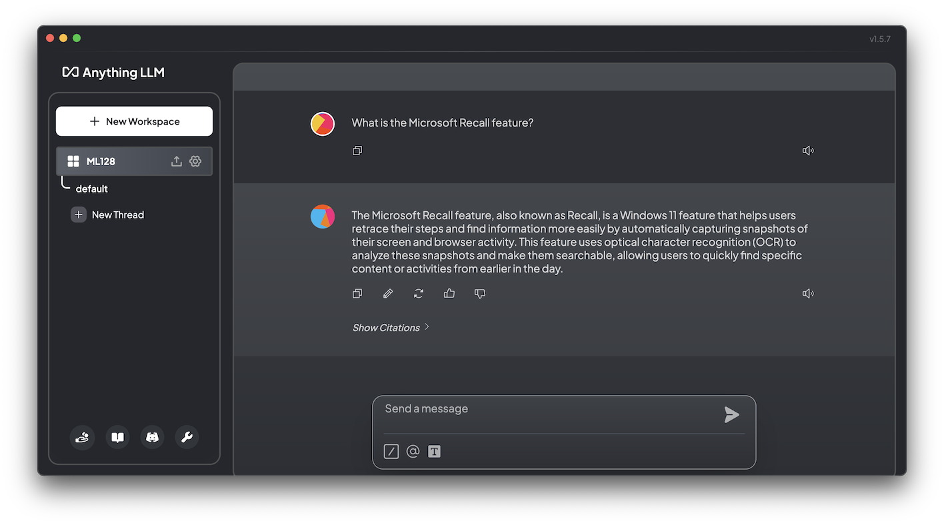
Task: Start a New Thread
Action: tap(107, 215)
